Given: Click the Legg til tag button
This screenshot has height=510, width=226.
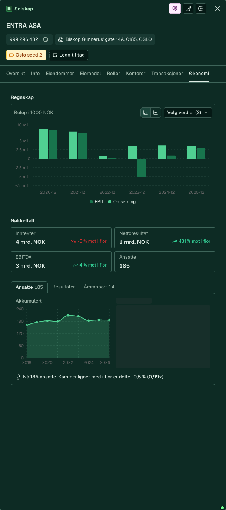Looking at the screenshot, I should pyautogui.click(x=69, y=55).
